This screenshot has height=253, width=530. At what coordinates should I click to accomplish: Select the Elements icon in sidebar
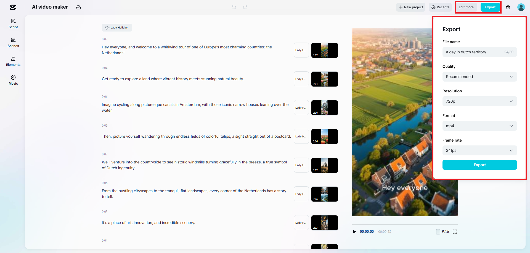(x=13, y=61)
